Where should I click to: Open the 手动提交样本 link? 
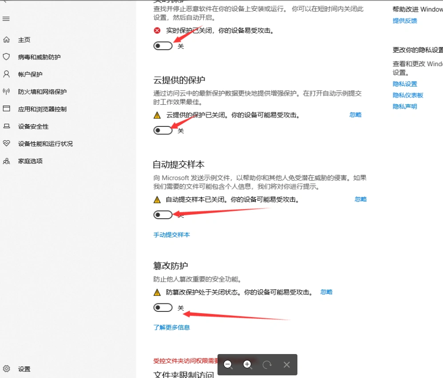[x=171, y=235]
